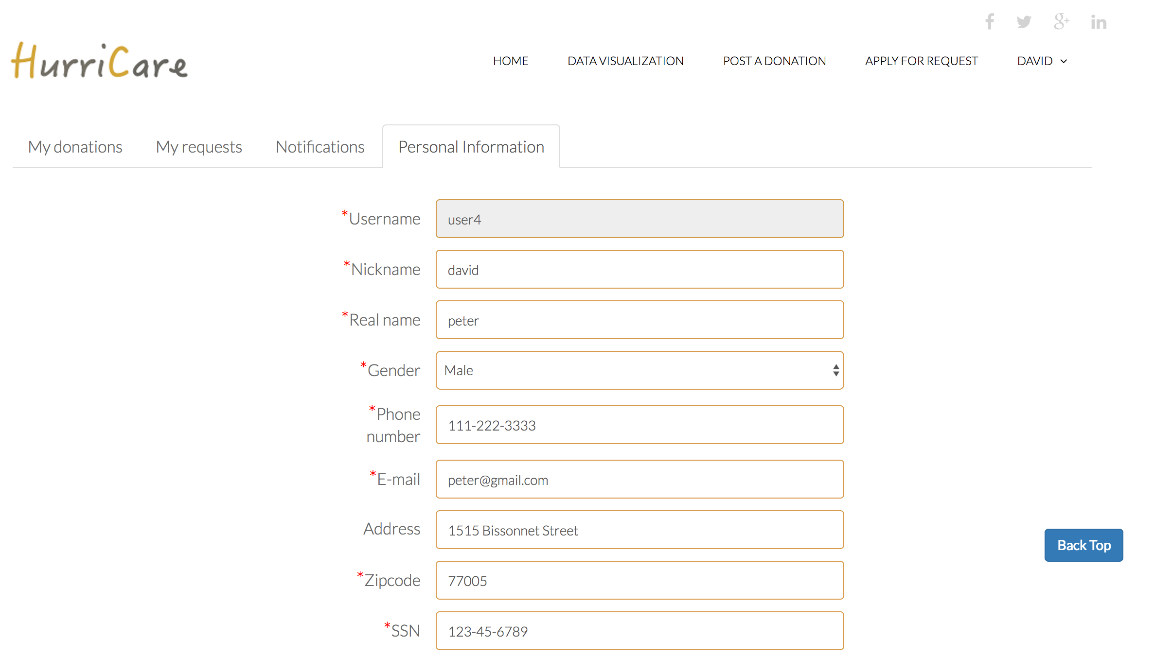Expand the DAVID user menu
Image resolution: width=1172 pixels, height=656 pixels.
pyautogui.click(x=1042, y=61)
